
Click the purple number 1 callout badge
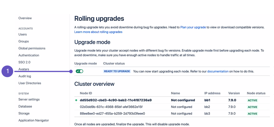click(7, 71)
